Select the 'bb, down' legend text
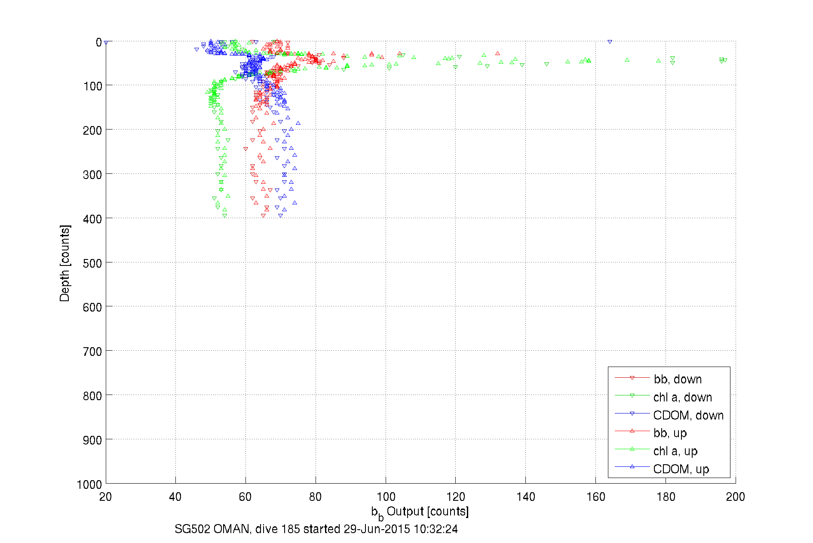This screenshot has height=543, width=813. click(678, 379)
